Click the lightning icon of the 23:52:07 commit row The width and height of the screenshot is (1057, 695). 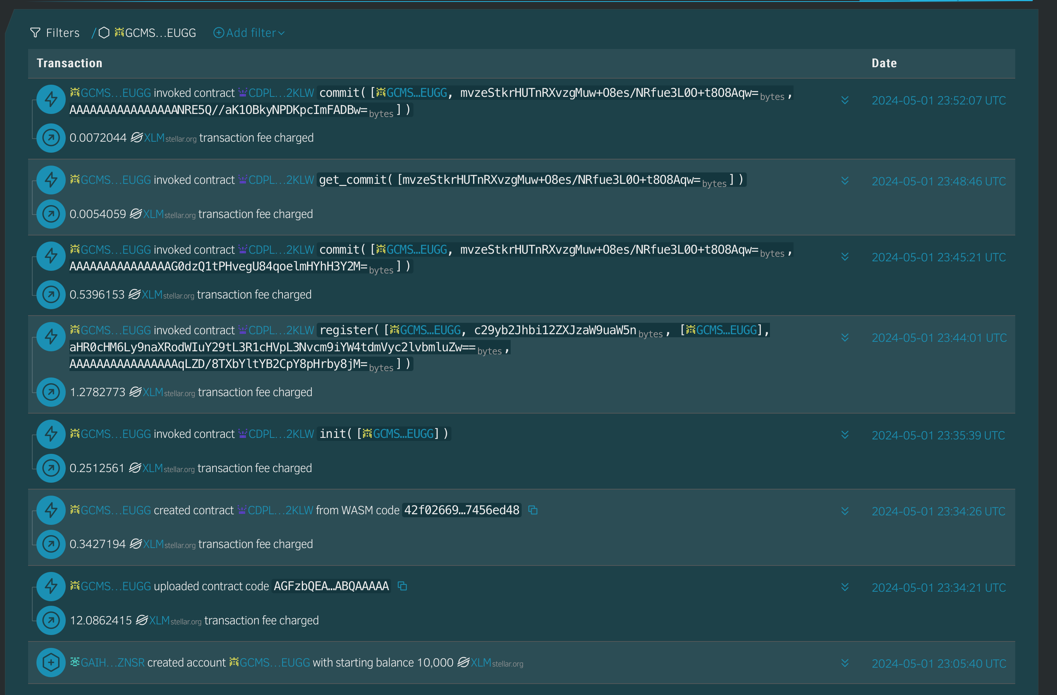[x=51, y=100]
